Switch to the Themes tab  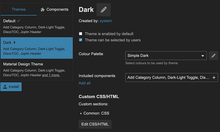coord(18,9)
